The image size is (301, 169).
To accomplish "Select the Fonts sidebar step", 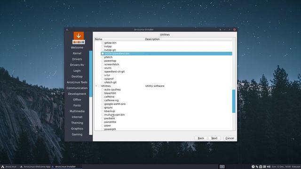I will tap(77, 105).
